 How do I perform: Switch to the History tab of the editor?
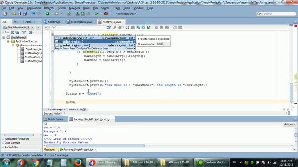[57, 113]
